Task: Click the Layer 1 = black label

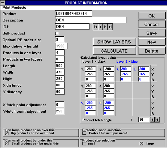Action: [x=94, y=62]
